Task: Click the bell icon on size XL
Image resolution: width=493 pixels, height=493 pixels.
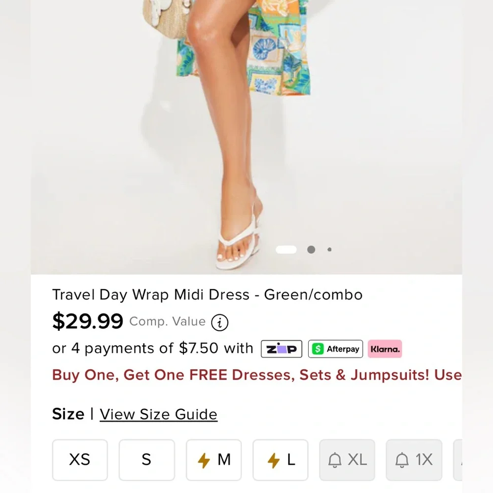Action: [336, 460]
